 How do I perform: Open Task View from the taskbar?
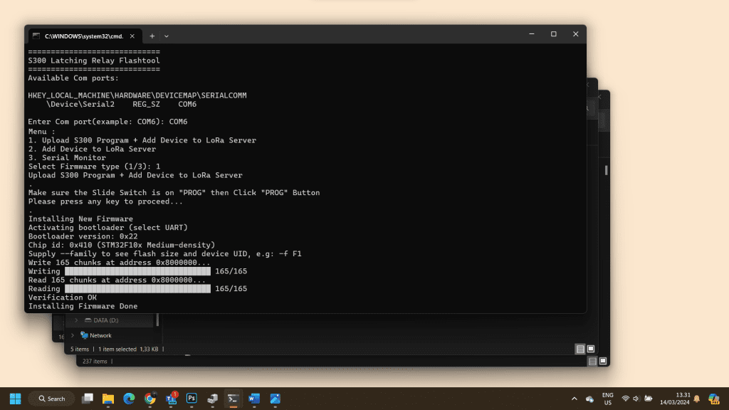[x=88, y=399]
